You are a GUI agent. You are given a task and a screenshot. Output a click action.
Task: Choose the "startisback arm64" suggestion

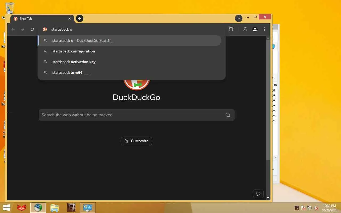tap(130, 72)
